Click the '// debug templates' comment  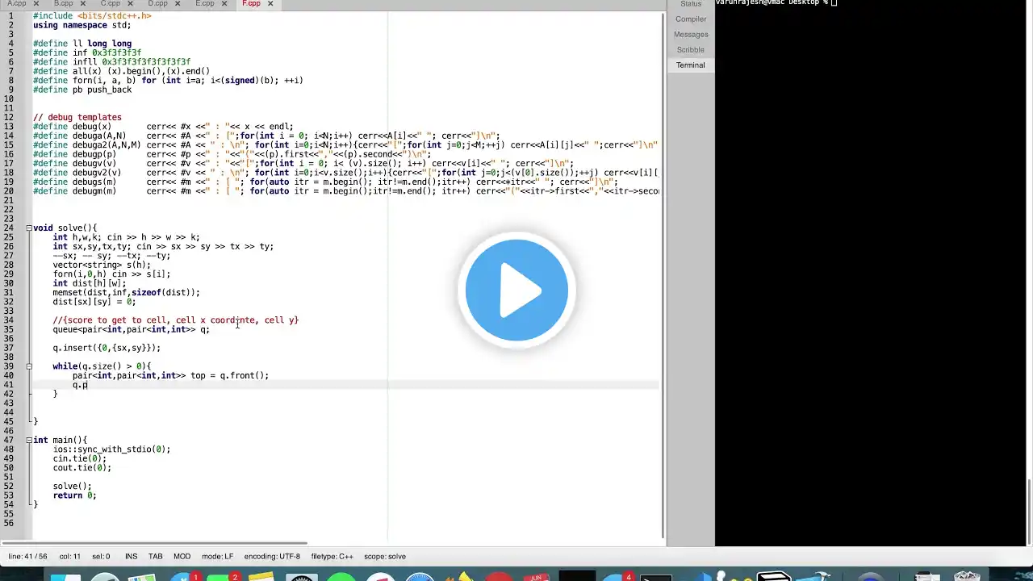[x=77, y=117]
